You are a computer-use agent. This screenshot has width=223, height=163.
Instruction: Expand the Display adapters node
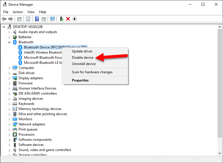(x=9, y=78)
